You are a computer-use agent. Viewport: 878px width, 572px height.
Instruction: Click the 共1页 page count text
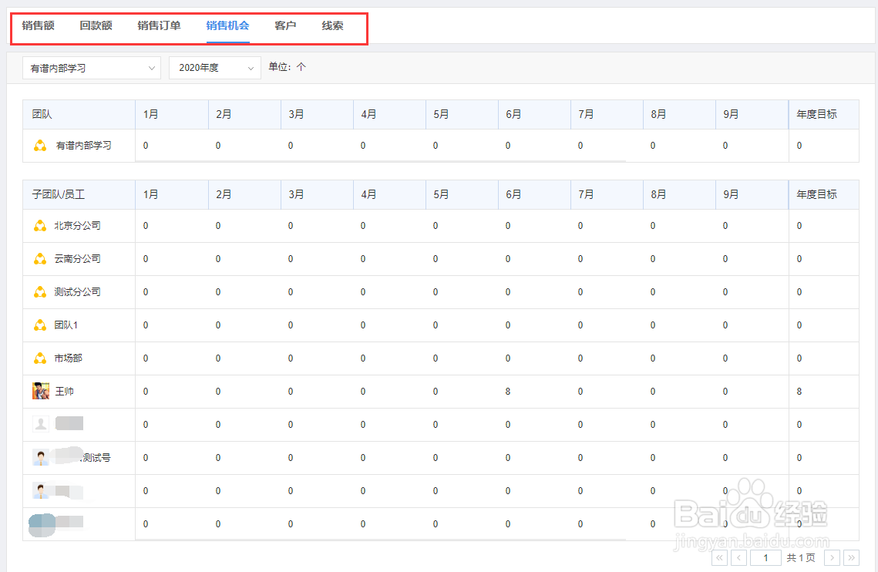click(801, 558)
